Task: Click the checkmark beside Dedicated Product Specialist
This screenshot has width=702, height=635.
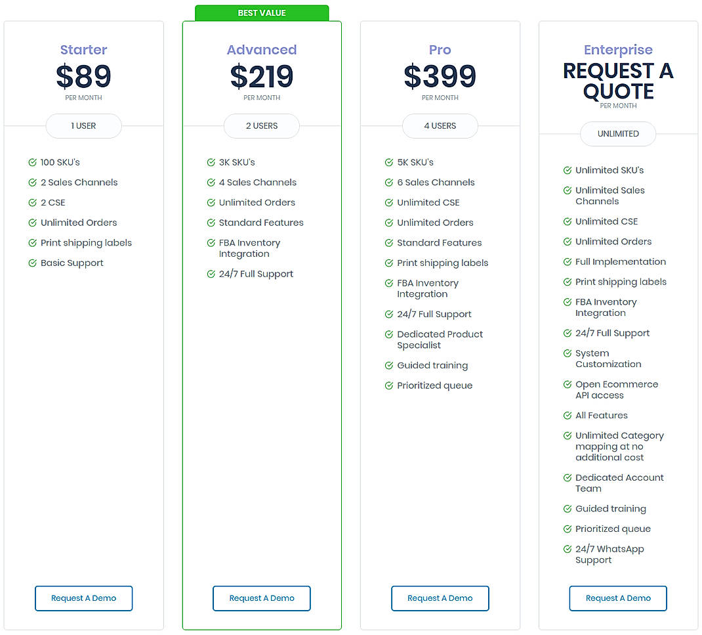Action: coord(388,334)
